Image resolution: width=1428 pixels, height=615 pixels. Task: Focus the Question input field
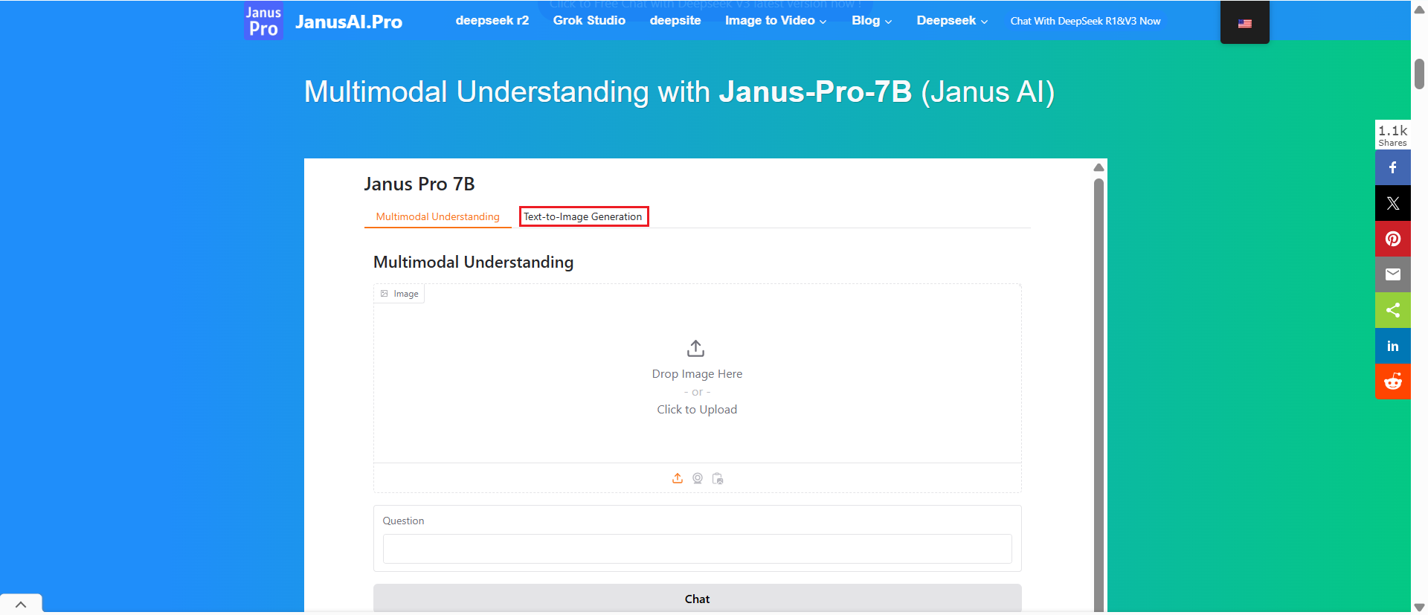(697, 549)
